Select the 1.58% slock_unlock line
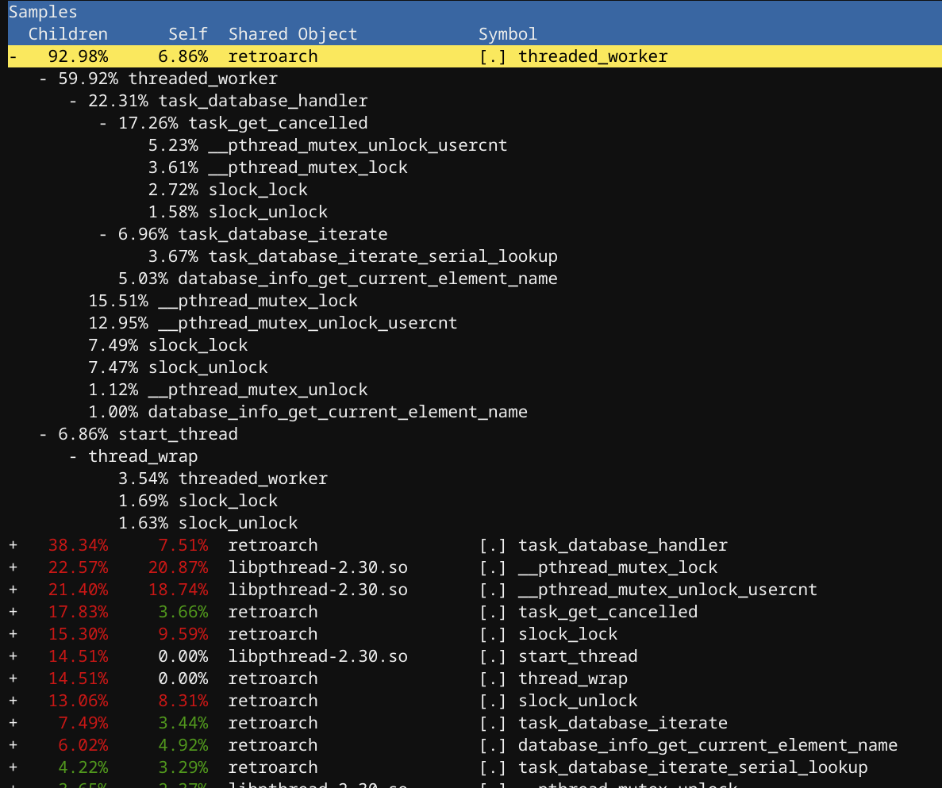The height and width of the screenshot is (788, 942). [238, 212]
